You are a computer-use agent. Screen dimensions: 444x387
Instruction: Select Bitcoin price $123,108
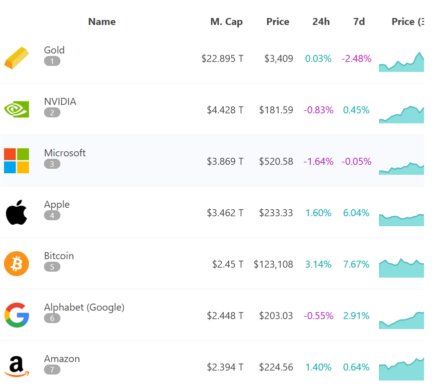point(273,265)
